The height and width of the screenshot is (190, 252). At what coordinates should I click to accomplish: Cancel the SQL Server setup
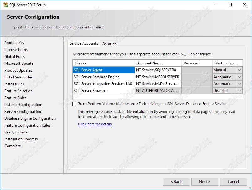click(233, 182)
